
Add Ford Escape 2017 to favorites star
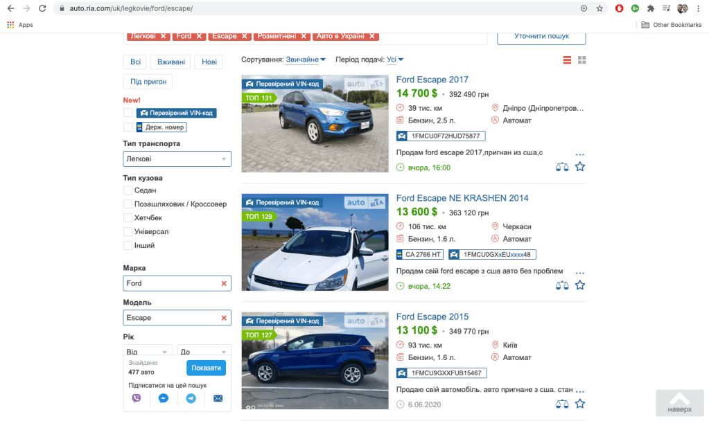click(x=580, y=167)
